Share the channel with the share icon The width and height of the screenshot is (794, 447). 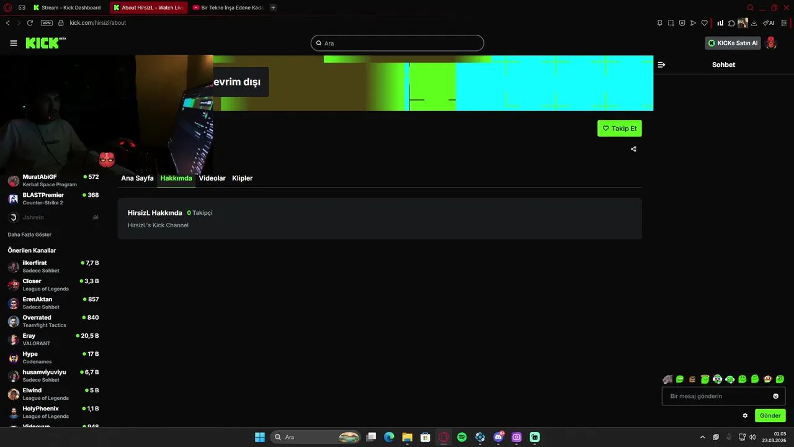[633, 149]
